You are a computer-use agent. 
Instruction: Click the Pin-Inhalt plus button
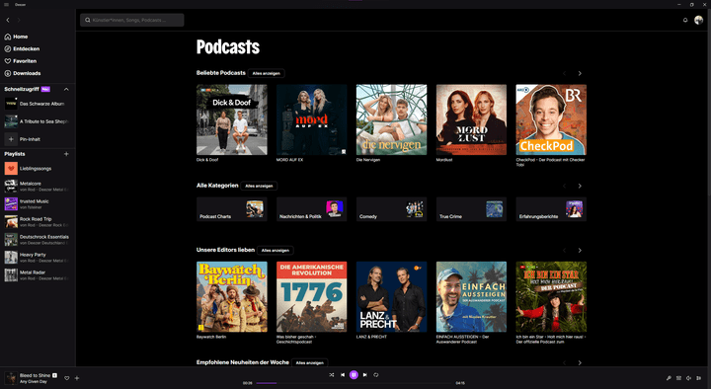[x=11, y=139]
